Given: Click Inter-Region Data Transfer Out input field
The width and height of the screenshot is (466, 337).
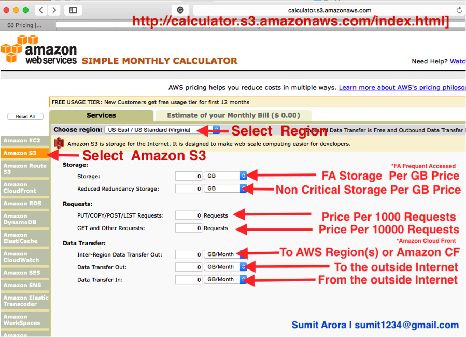Looking at the screenshot, I should (189, 254).
